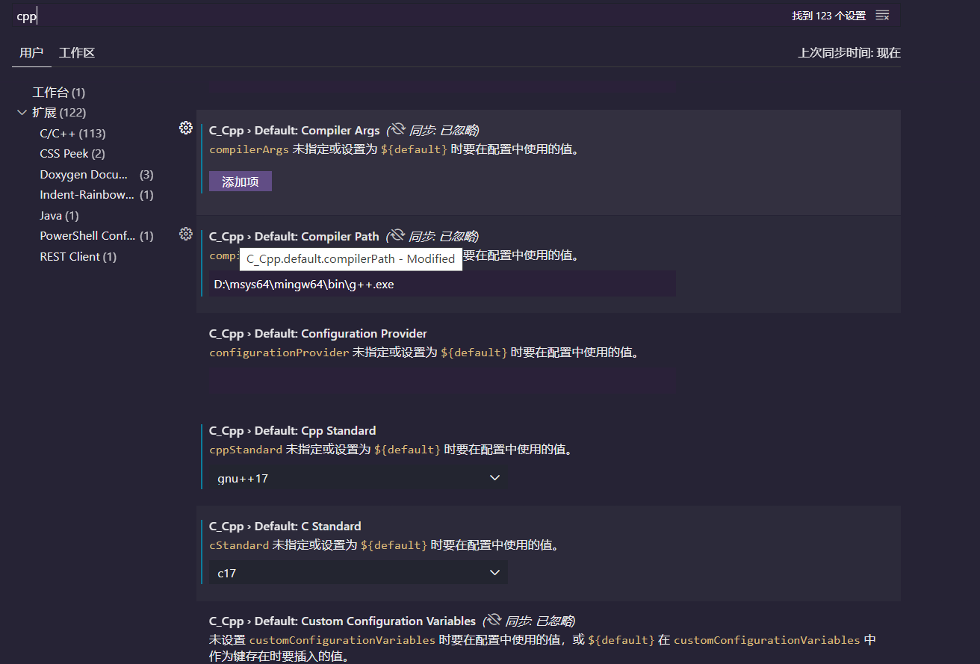The image size is (980, 664).
Task: Open Cpp Standard gnu++17 dropdown
Action: tap(359, 478)
